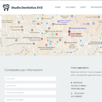The height and width of the screenshot is (102, 102).
Task: Click the Zara shopping bag icon
Action: [88, 24]
